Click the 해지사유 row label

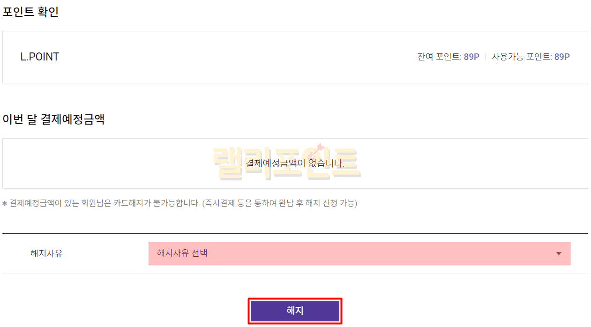46,253
